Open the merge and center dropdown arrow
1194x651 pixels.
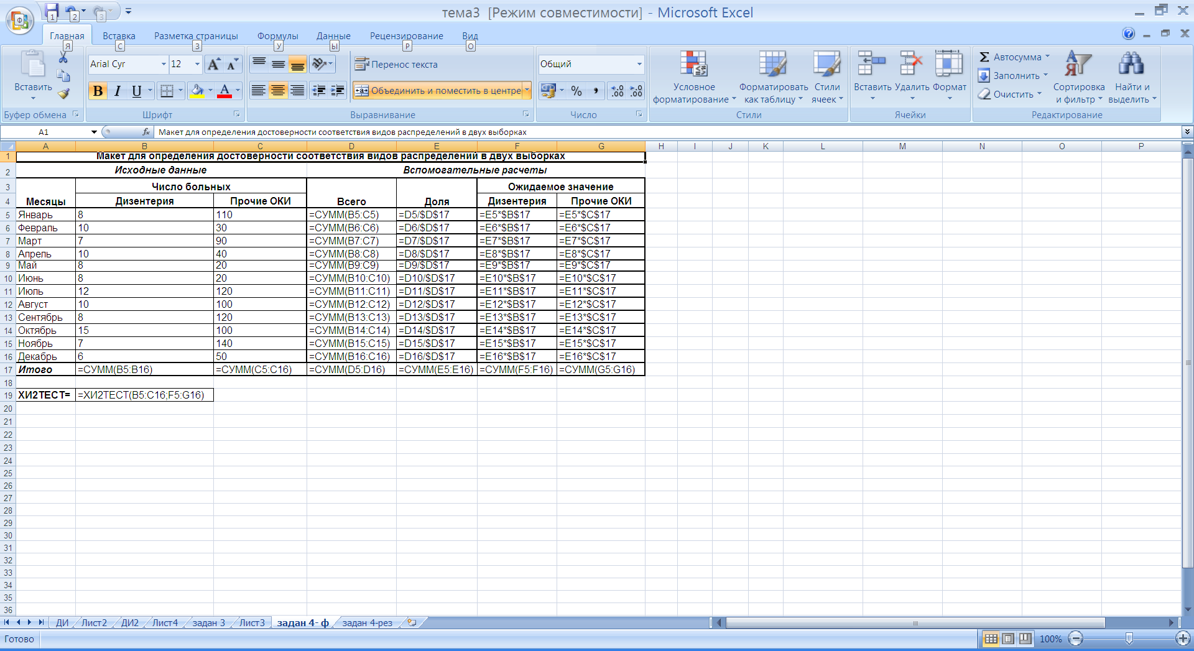point(527,91)
